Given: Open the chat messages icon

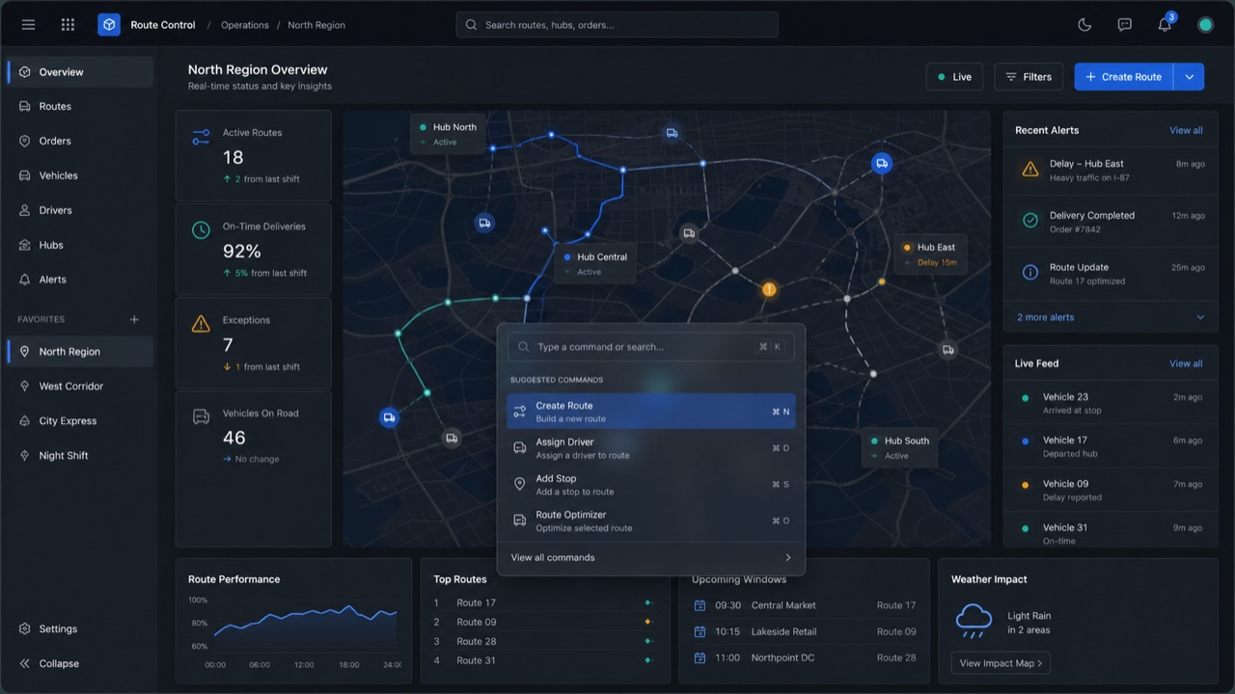Looking at the screenshot, I should point(1124,25).
